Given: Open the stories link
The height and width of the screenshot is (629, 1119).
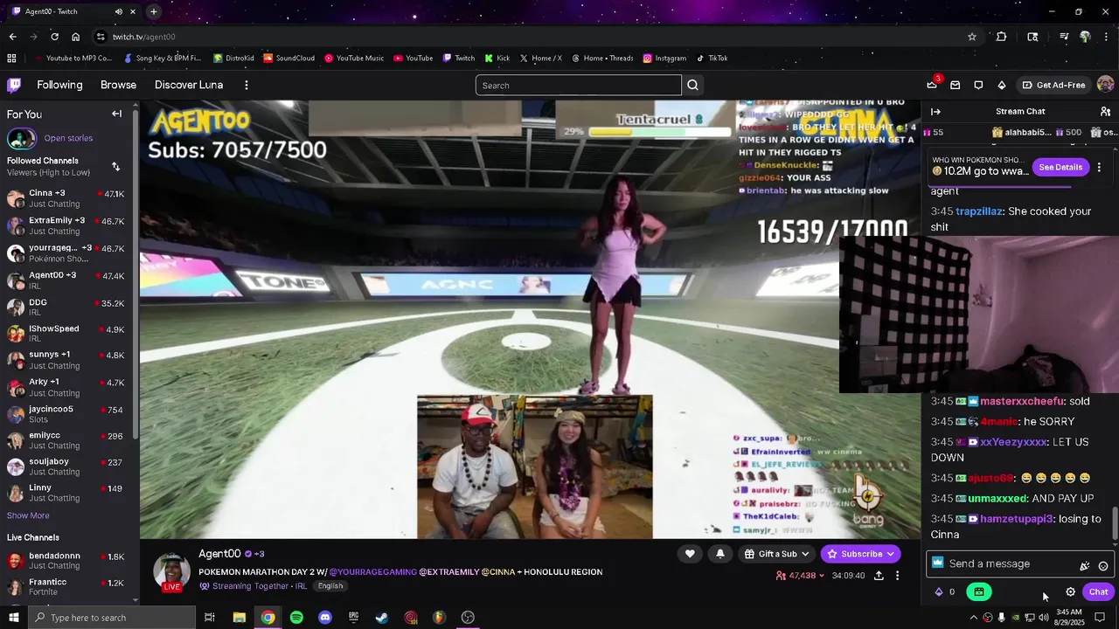Looking at the screenshot, I should [x=68, y=138].
